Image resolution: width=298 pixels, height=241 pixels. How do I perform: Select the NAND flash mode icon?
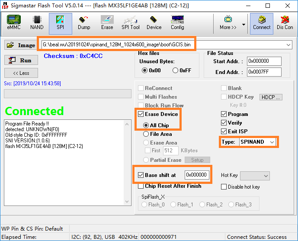[37, 23]
